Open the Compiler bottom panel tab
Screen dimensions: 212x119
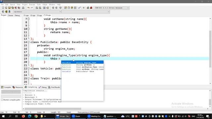tap(6, 87)
